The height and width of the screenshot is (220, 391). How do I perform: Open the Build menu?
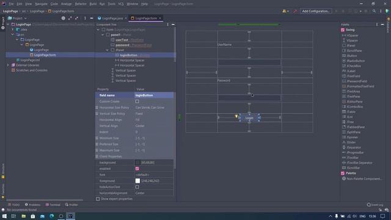click(93, 4)
